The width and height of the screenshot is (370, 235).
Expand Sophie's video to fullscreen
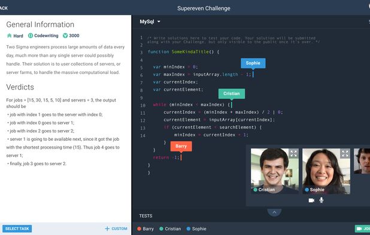tap(345, 153)
